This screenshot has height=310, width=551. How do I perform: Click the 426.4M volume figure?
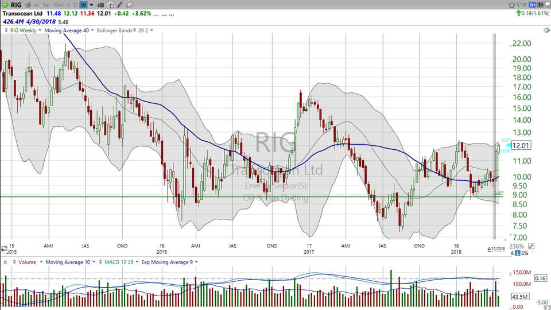pyautogui.click(x=12, y=22)
